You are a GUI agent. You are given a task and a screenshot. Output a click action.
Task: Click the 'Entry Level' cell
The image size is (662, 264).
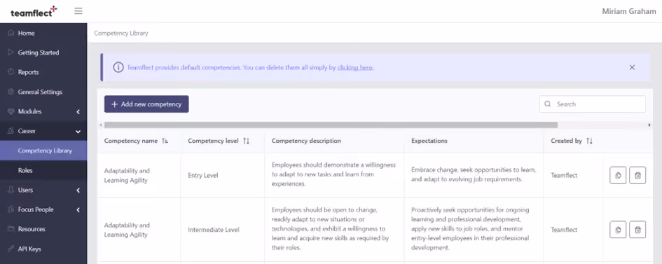tap(203, 176)
